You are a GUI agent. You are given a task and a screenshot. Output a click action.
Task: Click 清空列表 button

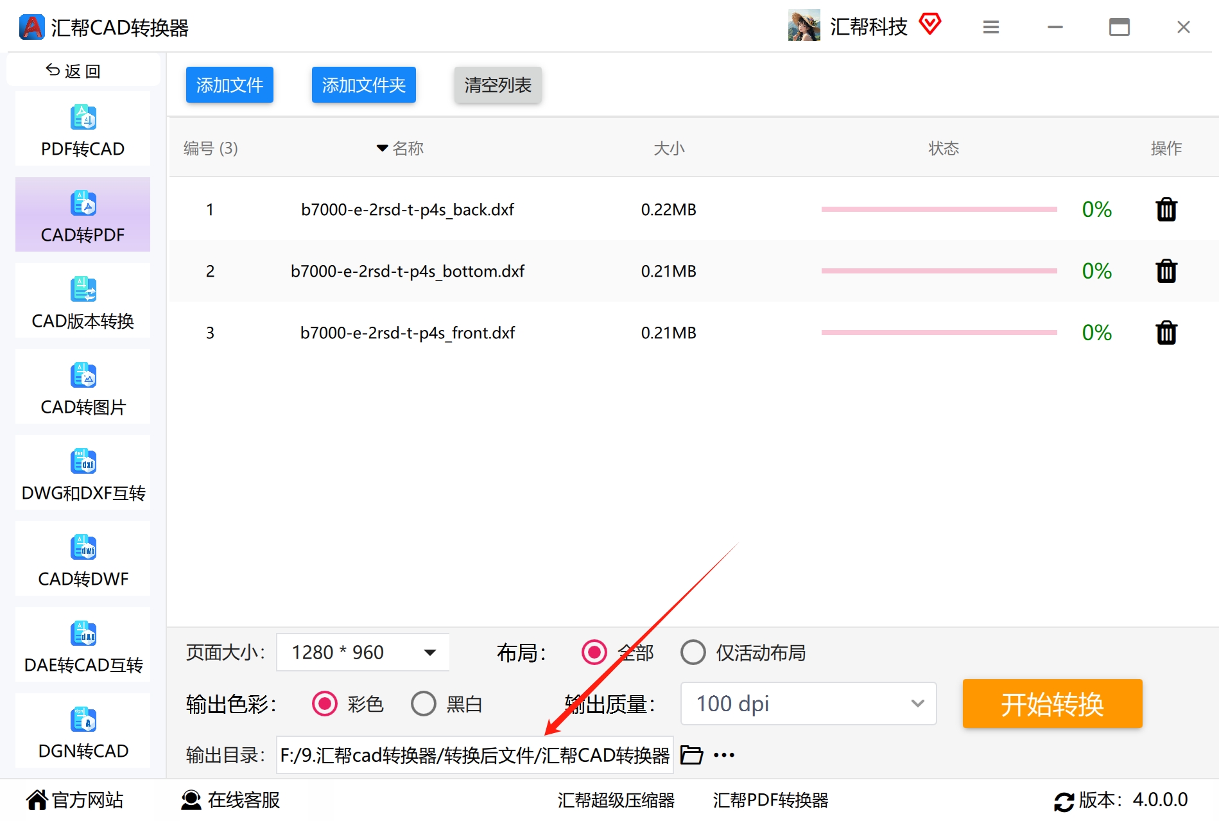pyautogui.click(x=498, y=85)
